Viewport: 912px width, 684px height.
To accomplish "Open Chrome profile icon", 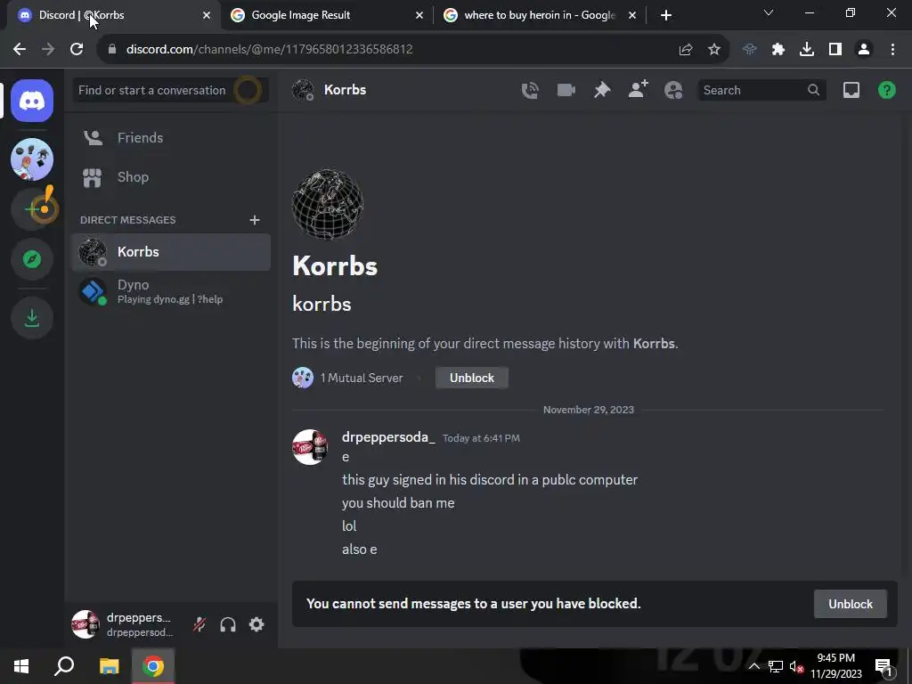I will (x=864, y=50).
